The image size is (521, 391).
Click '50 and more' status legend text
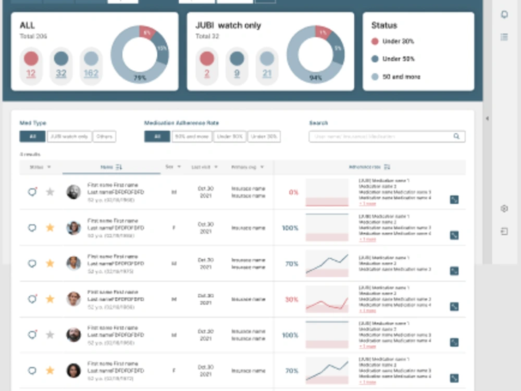pos(401,77)
